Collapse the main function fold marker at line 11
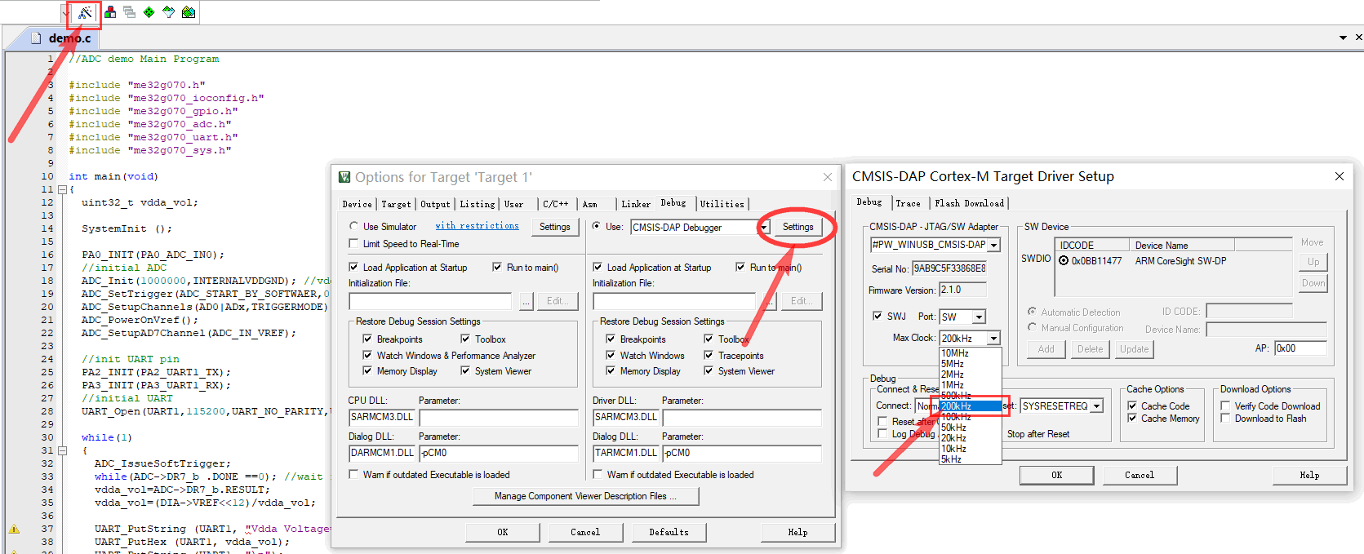Image resolution: width=1364 pixels, height=554 pixels. 62,189
